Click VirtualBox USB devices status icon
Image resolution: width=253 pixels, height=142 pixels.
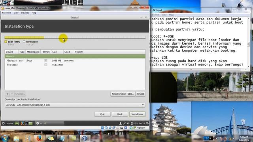(110, 128)
